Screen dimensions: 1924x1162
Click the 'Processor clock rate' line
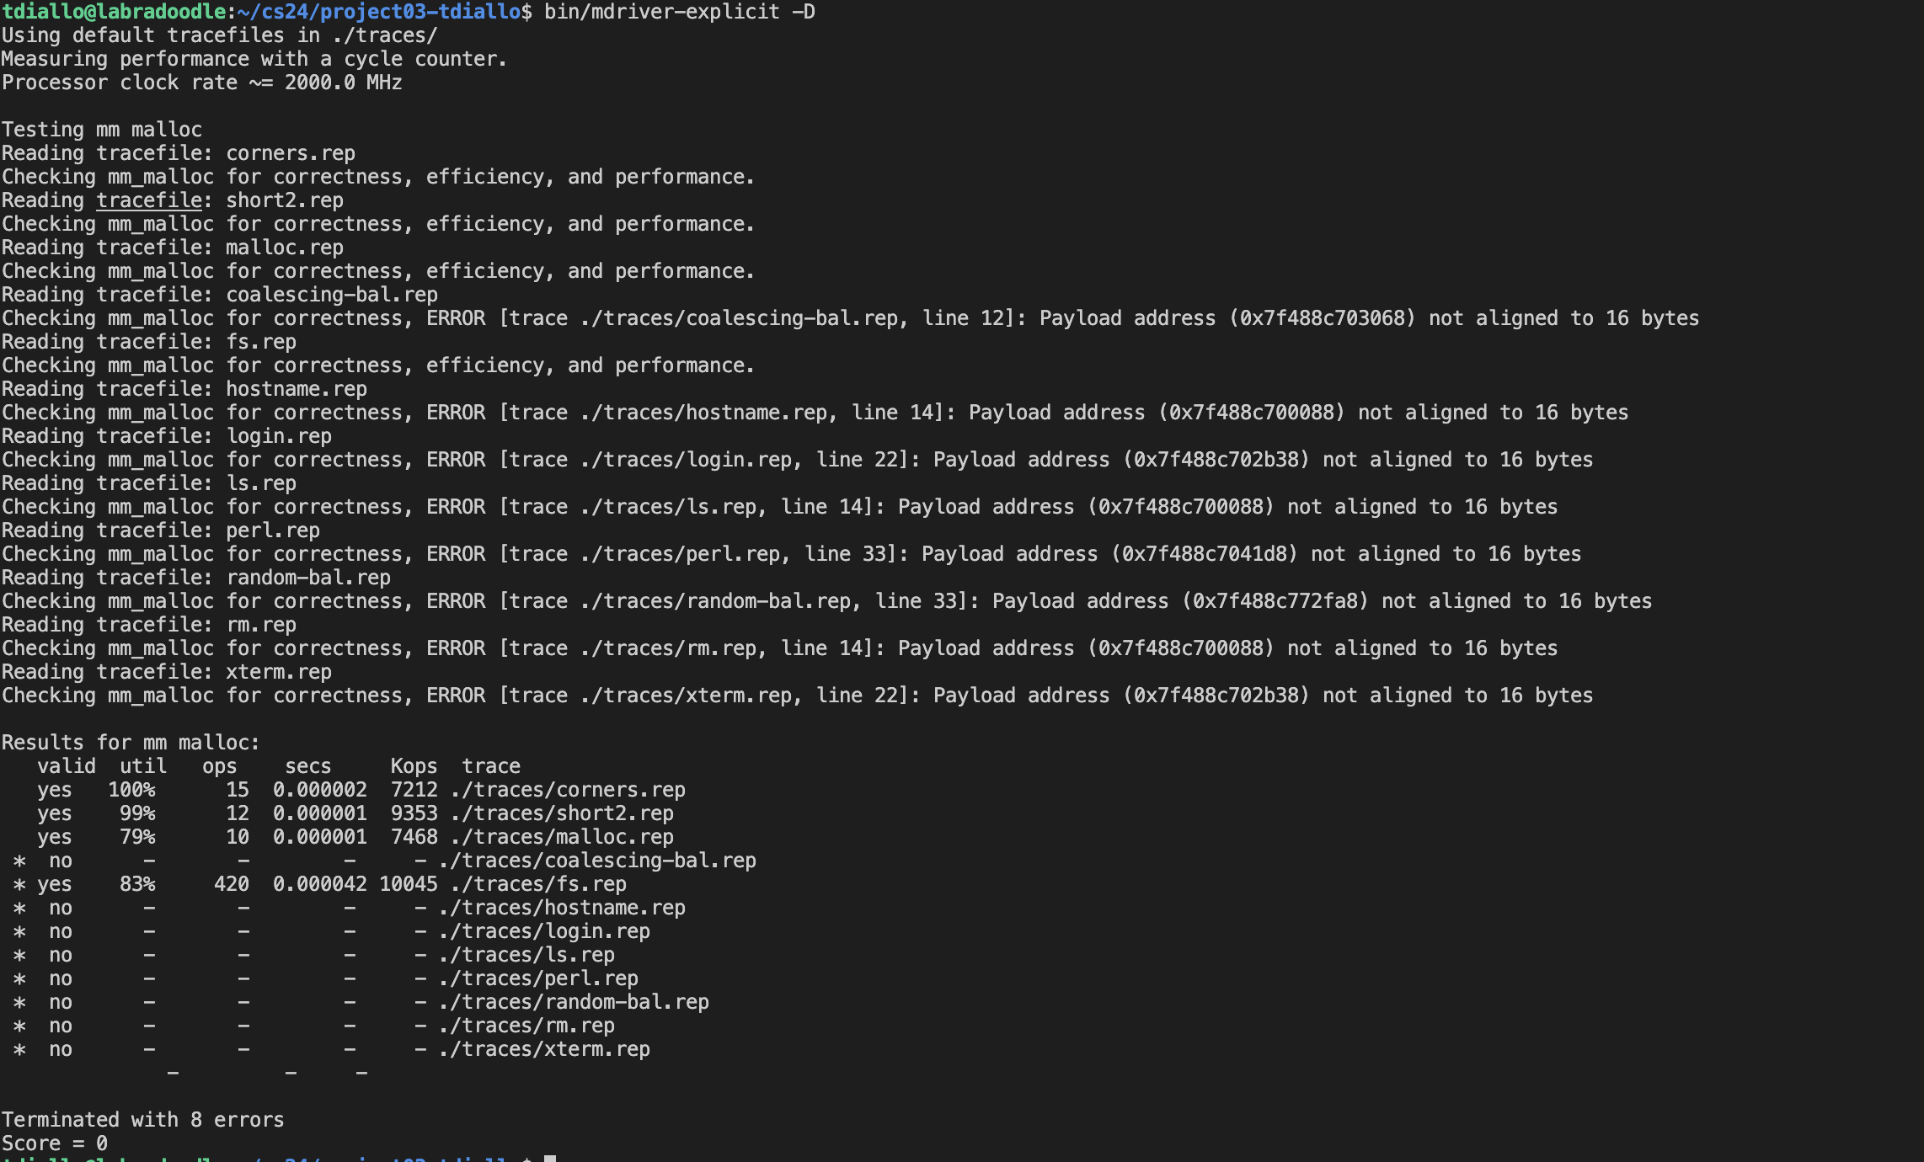point(201,83)
